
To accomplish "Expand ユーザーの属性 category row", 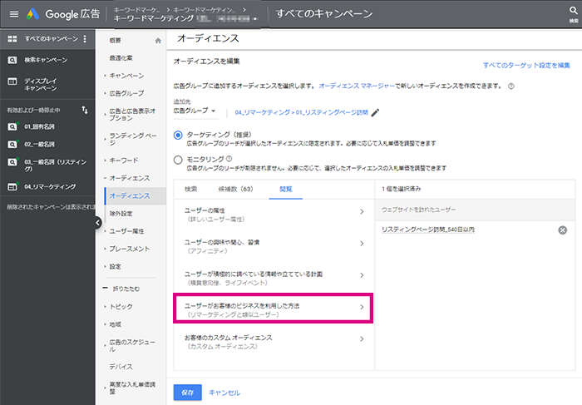I will [274, 215].
